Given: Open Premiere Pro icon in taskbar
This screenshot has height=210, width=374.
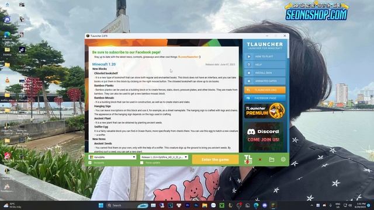Looking at the screenshot, I should coord(188,205).
